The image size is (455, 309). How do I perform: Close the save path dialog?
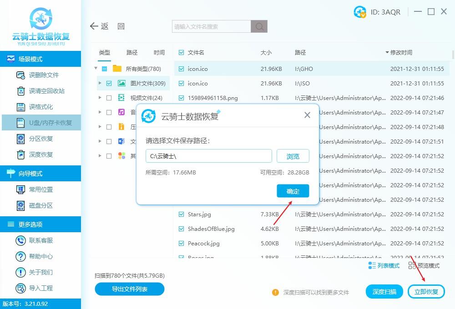[307, 115]
